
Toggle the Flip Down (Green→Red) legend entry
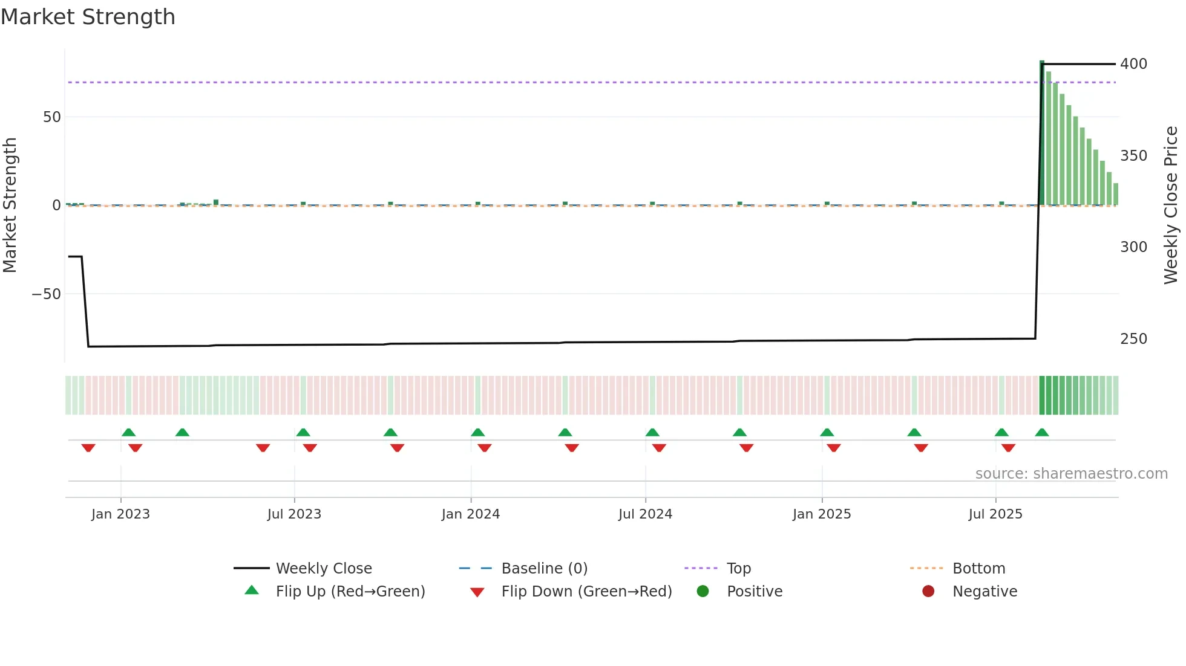point(571,591)
